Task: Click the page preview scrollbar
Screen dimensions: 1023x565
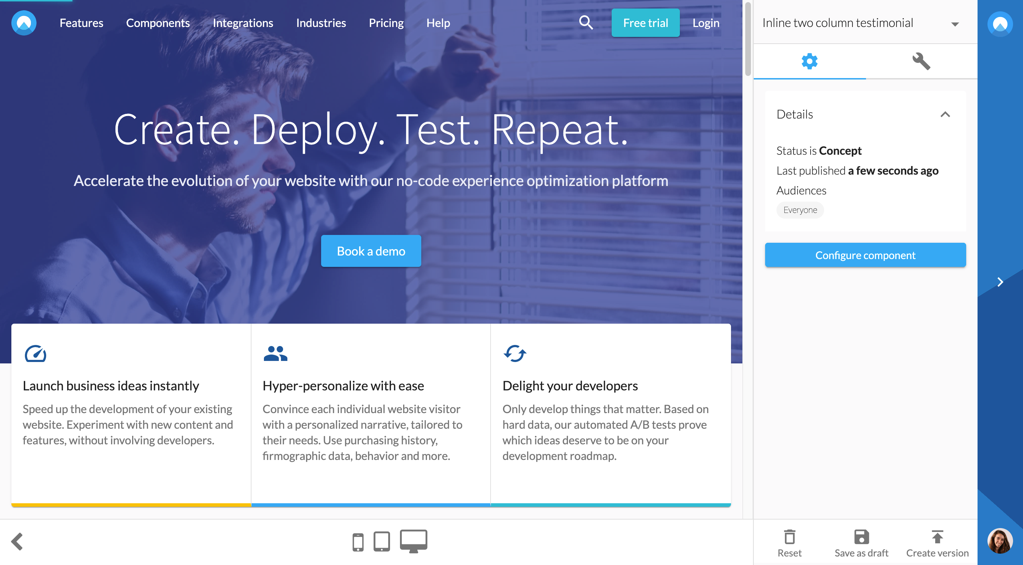Action: click(x=747, y=40)
